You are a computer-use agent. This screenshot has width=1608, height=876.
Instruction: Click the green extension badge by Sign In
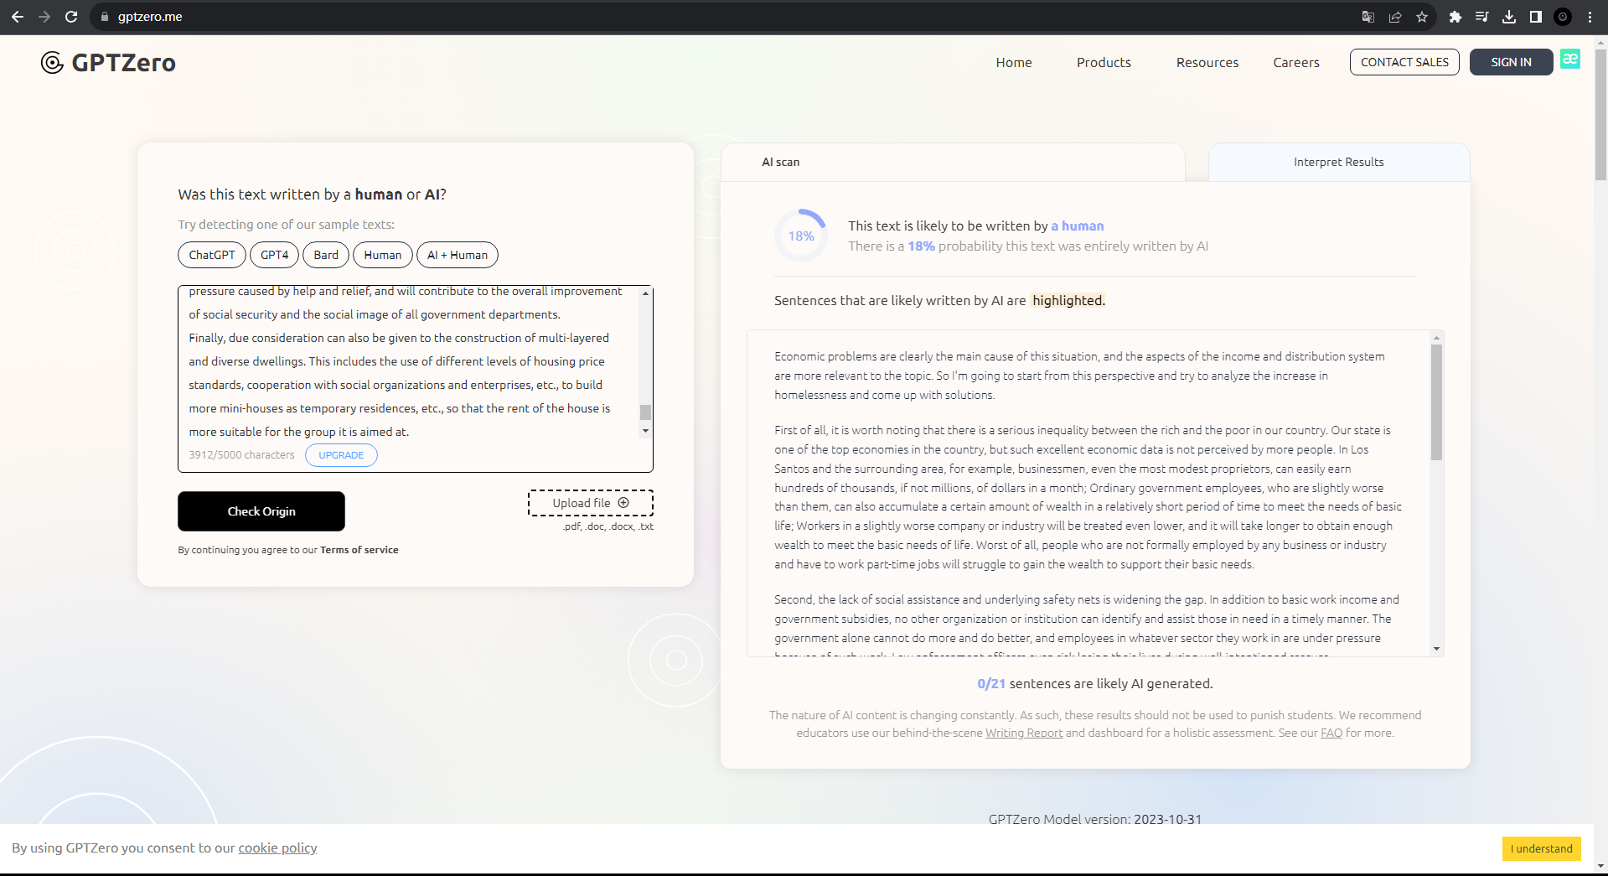click(x=1570, y=59)
